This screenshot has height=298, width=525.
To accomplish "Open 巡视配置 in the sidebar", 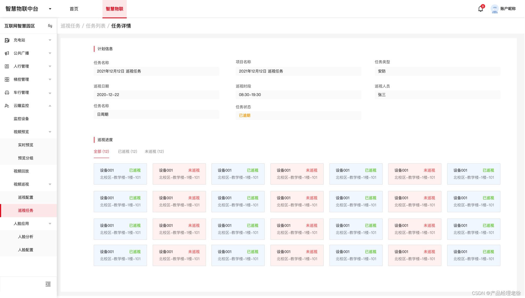I will (x=26, y=197).
